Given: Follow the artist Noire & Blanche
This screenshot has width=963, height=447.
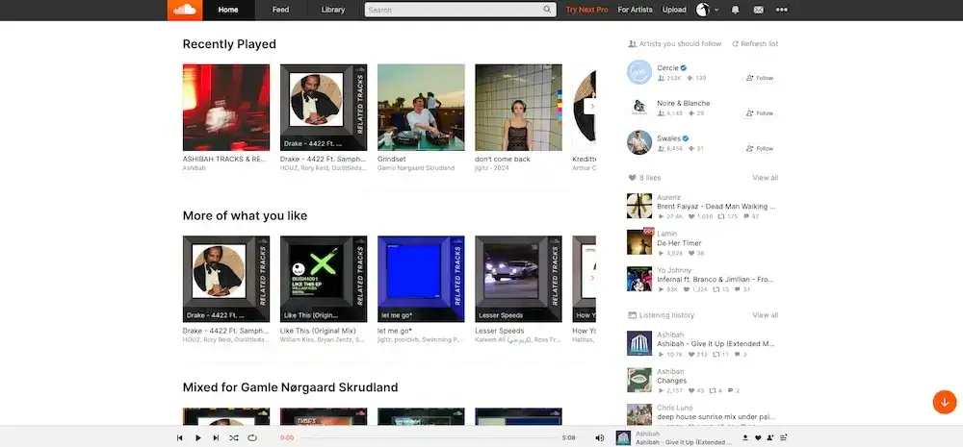Looking at the screenshot, I should pos(760,113).
